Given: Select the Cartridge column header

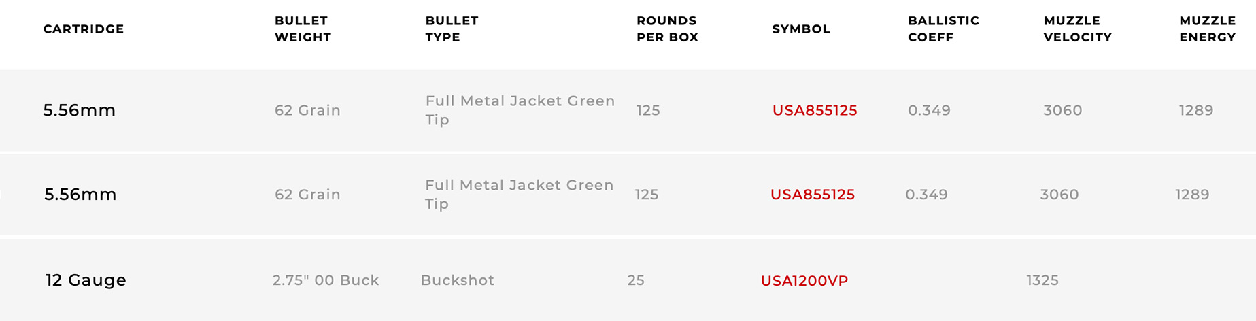Looking at the screenshot, I should pos(84,29).
